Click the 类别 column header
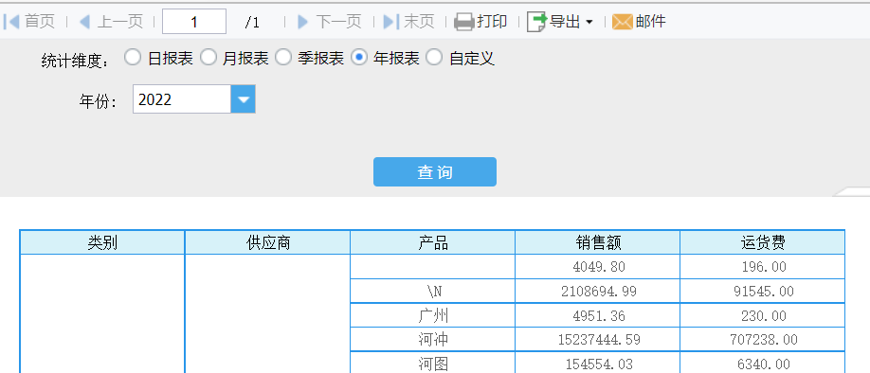Viewport: 870px width, 373px height. pyautogui.click(x=102, y=242)
